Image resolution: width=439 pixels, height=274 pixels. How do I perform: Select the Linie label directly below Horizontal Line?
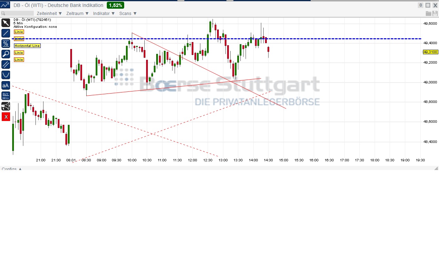click(x=19, y=53)
